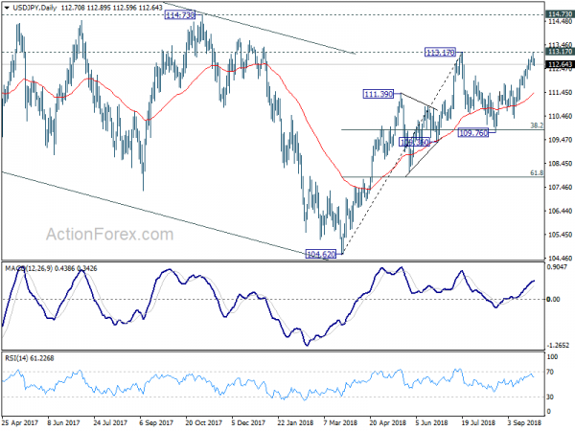
Task: Click the USDJPY,Daily chart title text
Action: point(34,8)
